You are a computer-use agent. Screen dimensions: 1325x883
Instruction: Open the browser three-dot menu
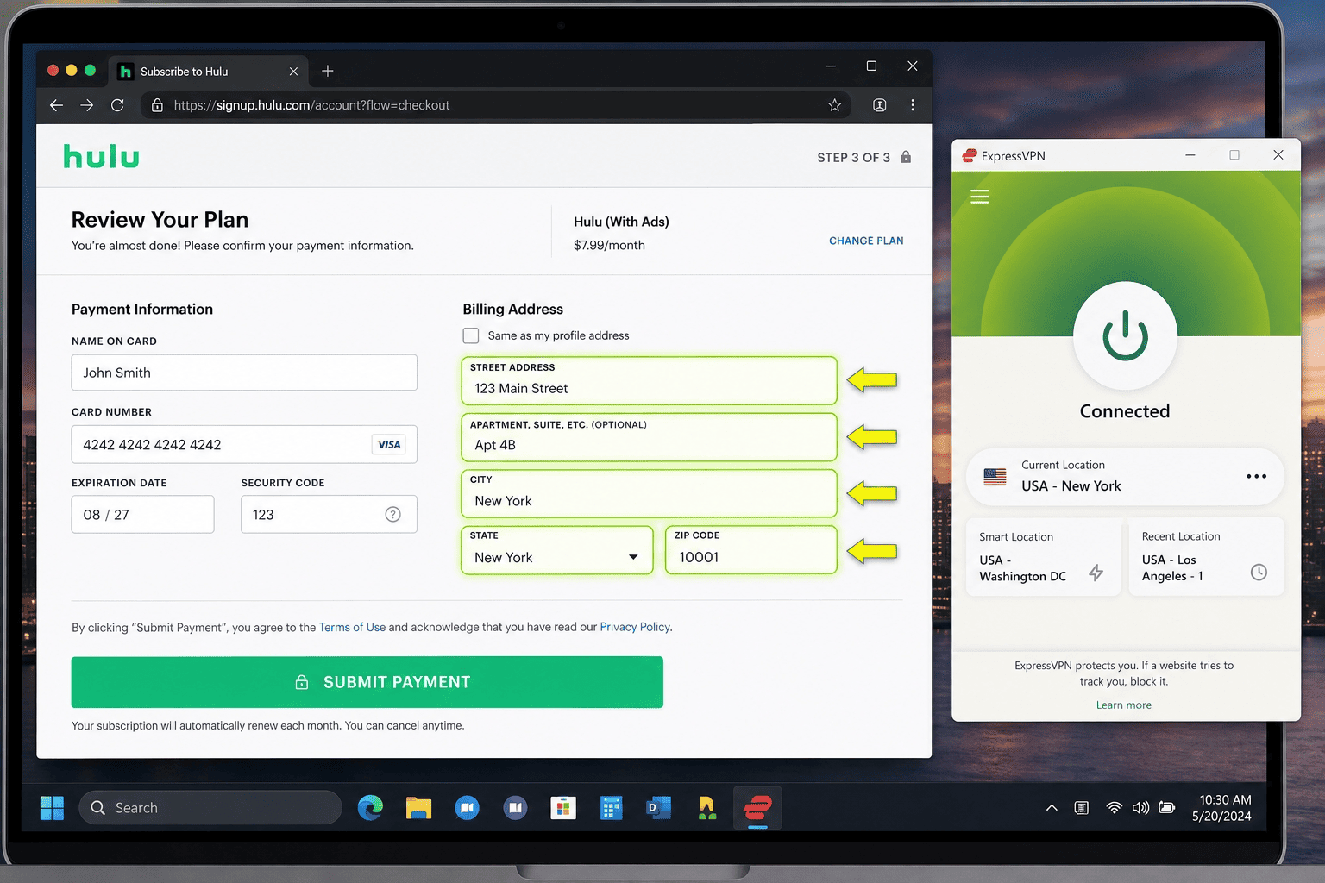[x=913, y=105]
